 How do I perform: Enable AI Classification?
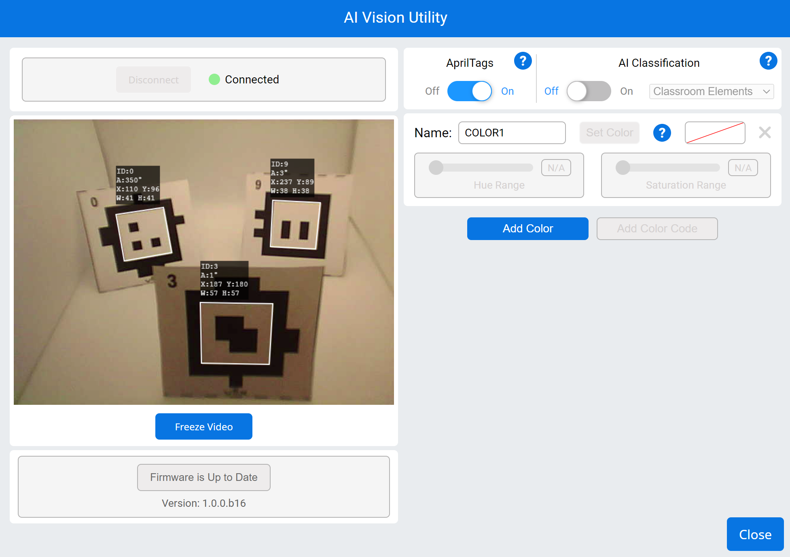click(589, 91)
